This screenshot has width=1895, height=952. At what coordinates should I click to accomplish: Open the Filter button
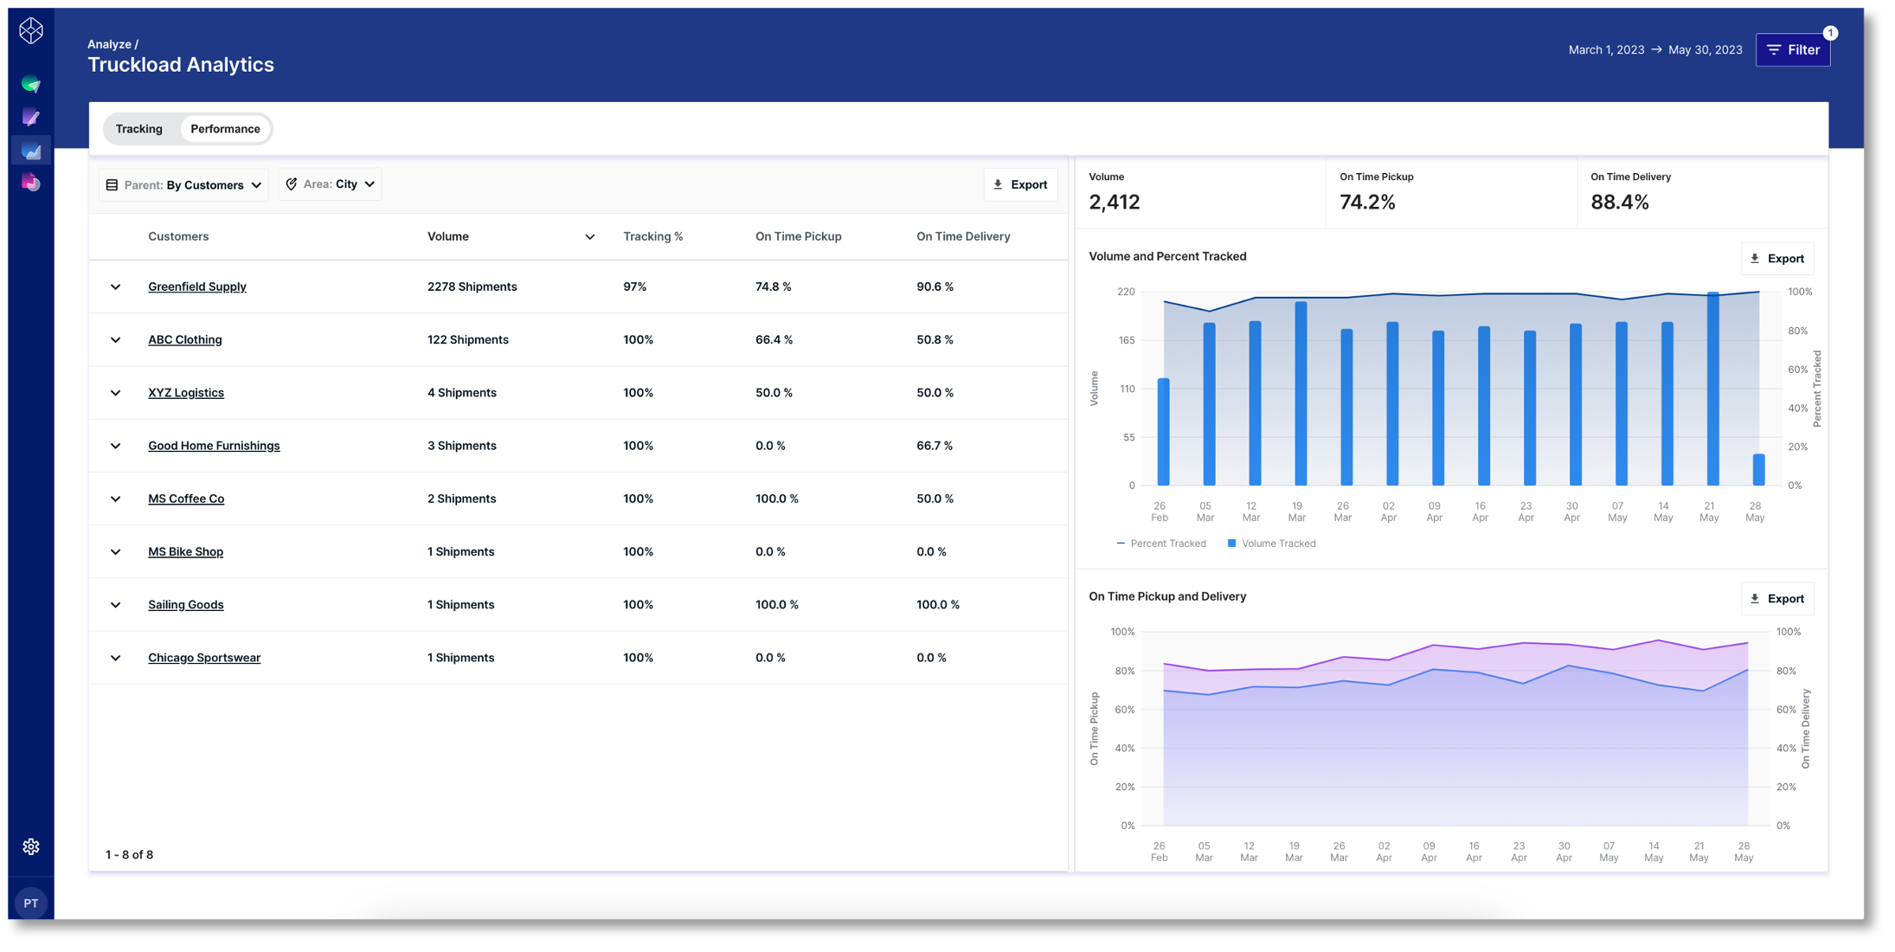(1792, 50)
